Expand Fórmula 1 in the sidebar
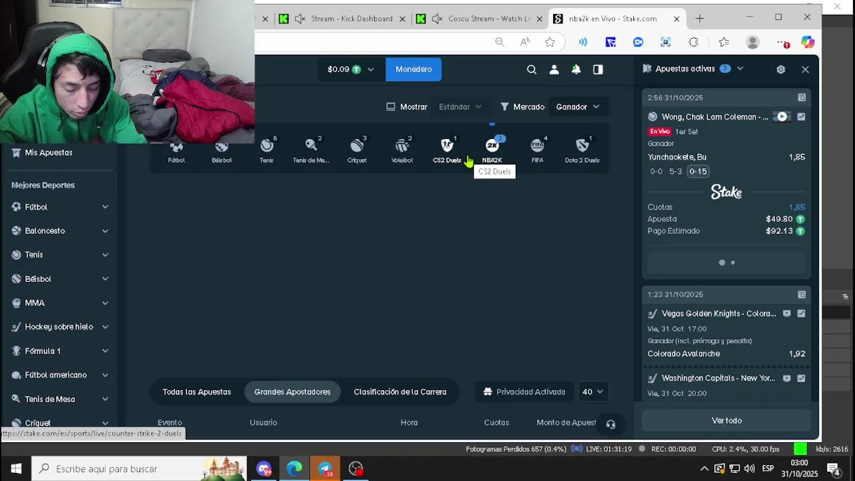The image size is (855, 481). (x=105, y=351)
